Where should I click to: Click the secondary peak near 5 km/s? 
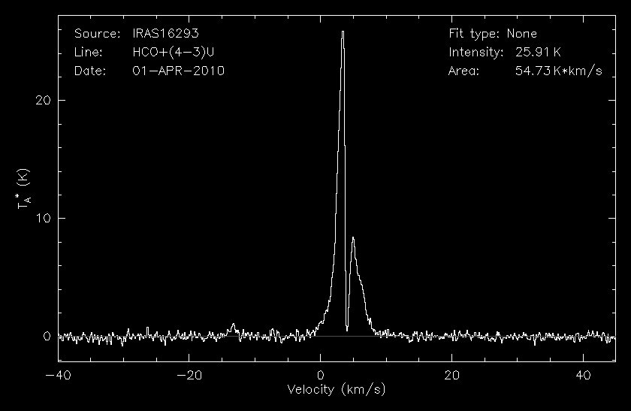[353, 238]
